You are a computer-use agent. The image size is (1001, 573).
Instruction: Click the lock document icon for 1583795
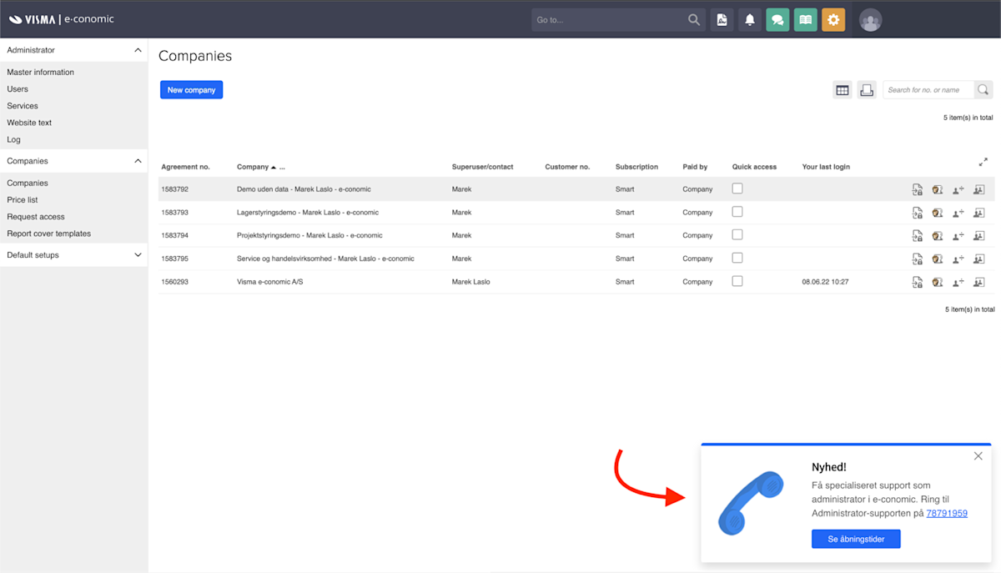(918, 259)
